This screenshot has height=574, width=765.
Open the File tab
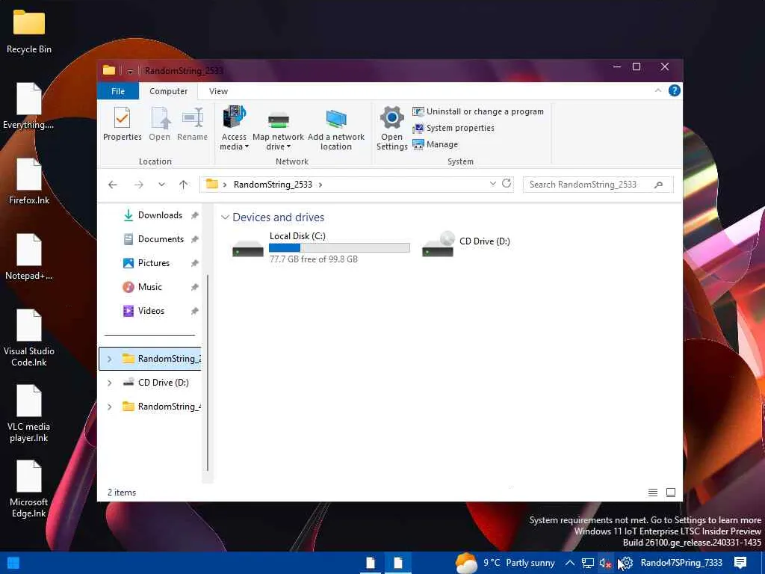pyautogui.click(x=117, y=91)
